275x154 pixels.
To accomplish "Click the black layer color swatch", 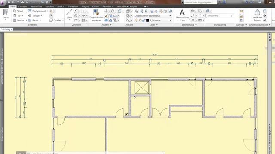I will (147, 20).
